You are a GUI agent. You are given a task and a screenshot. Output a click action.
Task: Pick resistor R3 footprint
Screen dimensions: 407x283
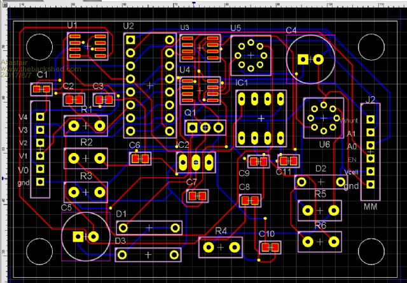pyautogui.click(x=86, y=191)
